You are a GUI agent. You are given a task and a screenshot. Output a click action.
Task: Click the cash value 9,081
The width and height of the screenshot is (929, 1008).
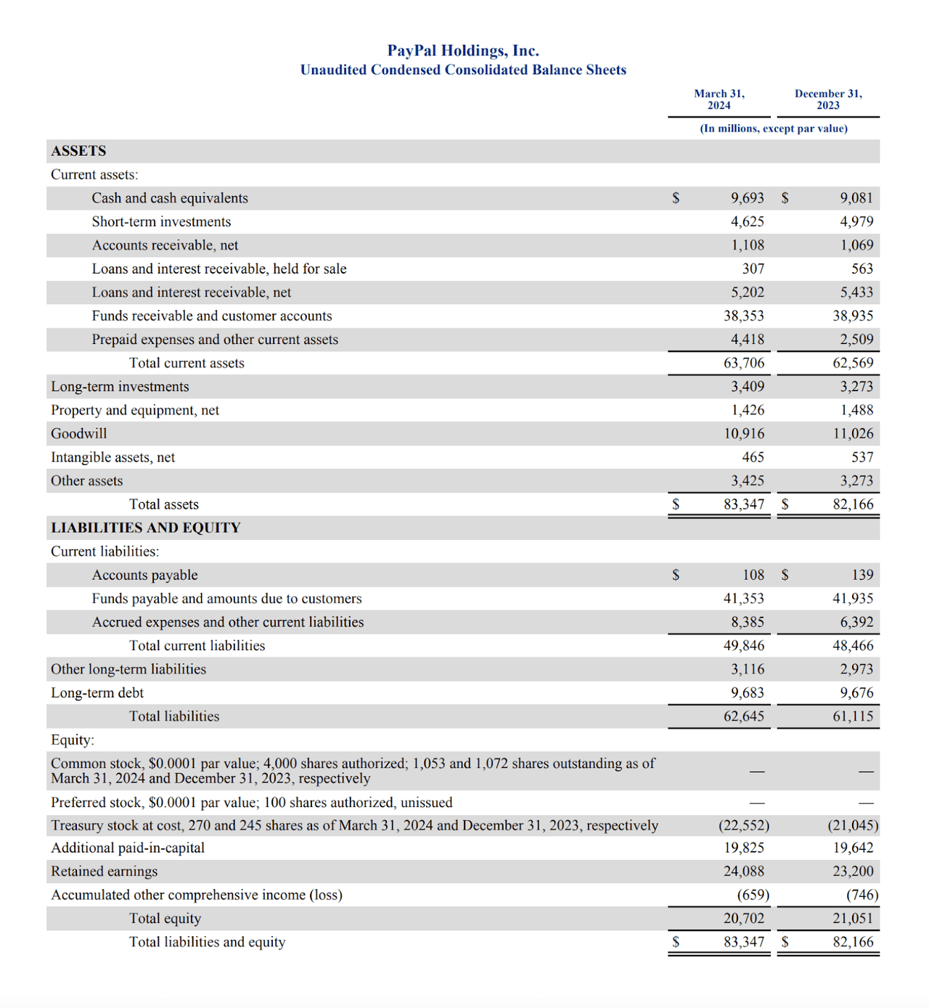point(856,198)
